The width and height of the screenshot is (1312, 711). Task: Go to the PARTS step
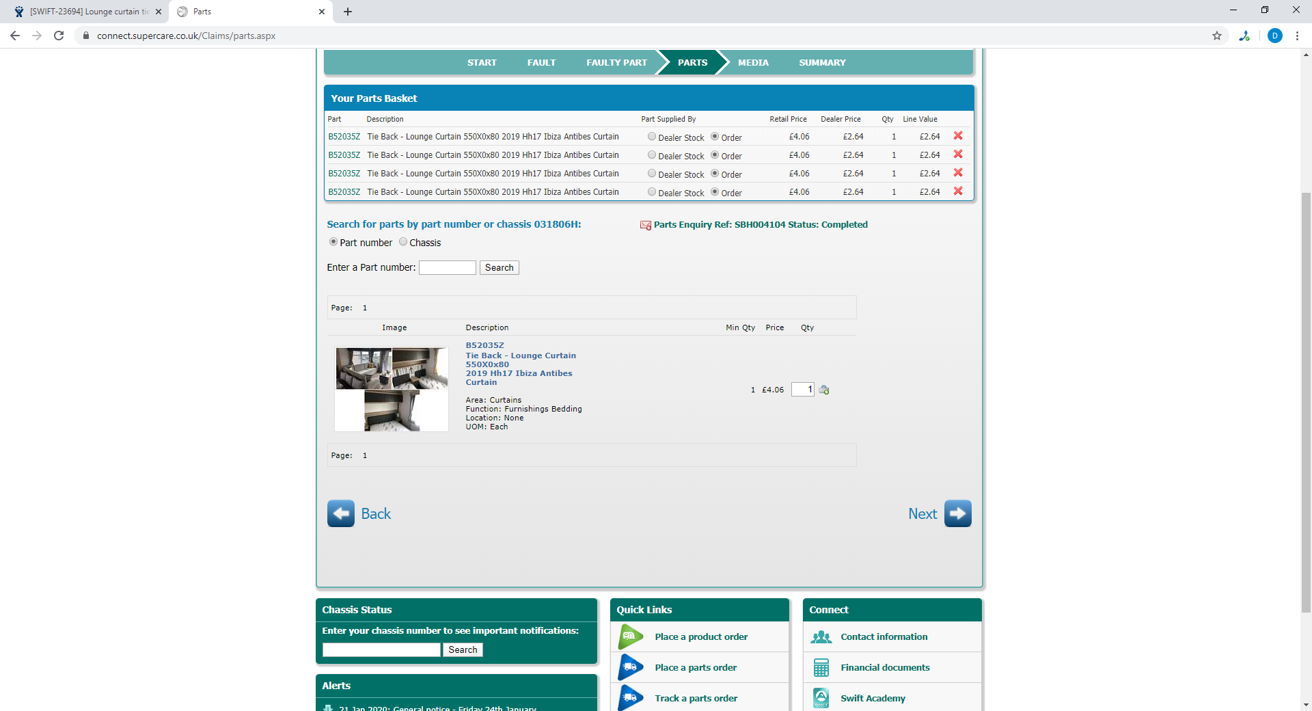pos(692,62)
